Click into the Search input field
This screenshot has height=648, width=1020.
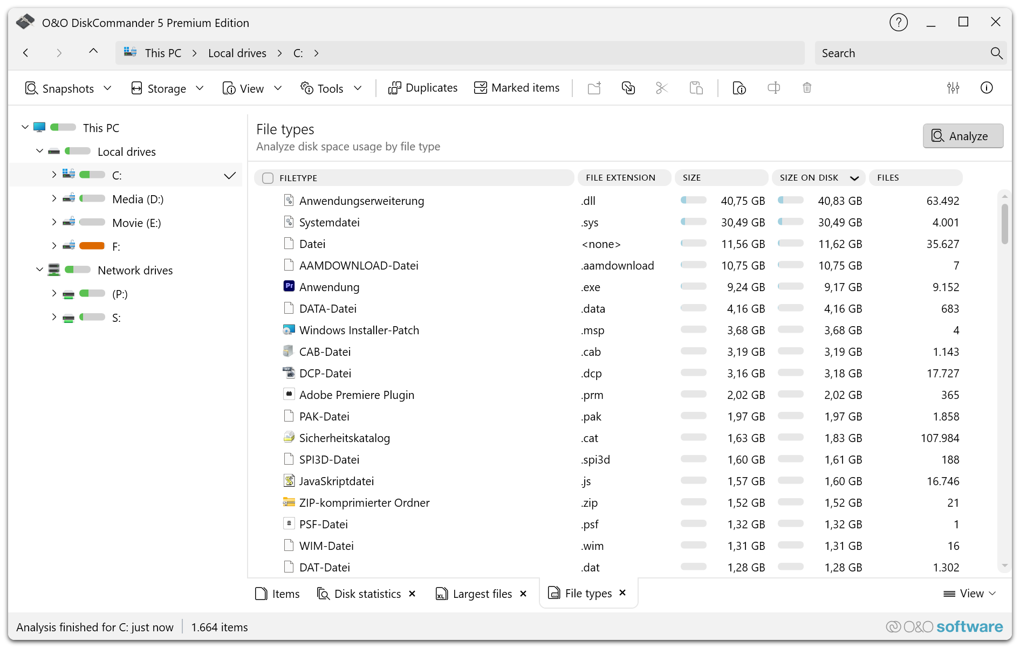(901, 53)
